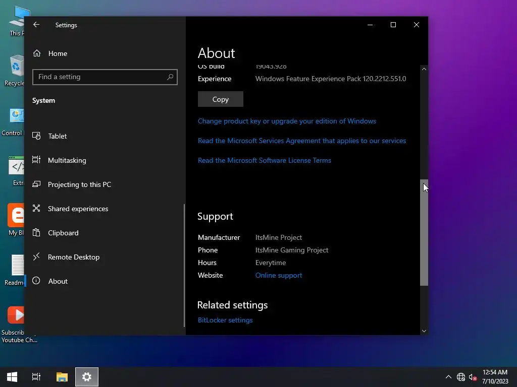Click the About page scrollbar thumb
This screenshot has height=387, width=517.
point(424,232)
